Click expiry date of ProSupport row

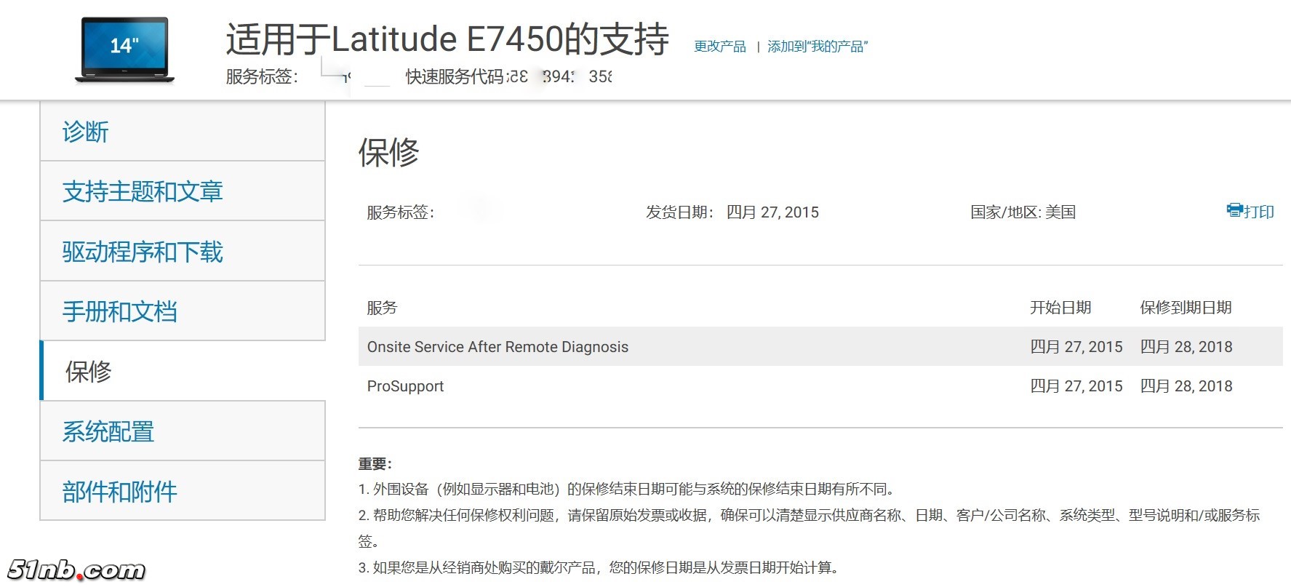pos(1186,386)
